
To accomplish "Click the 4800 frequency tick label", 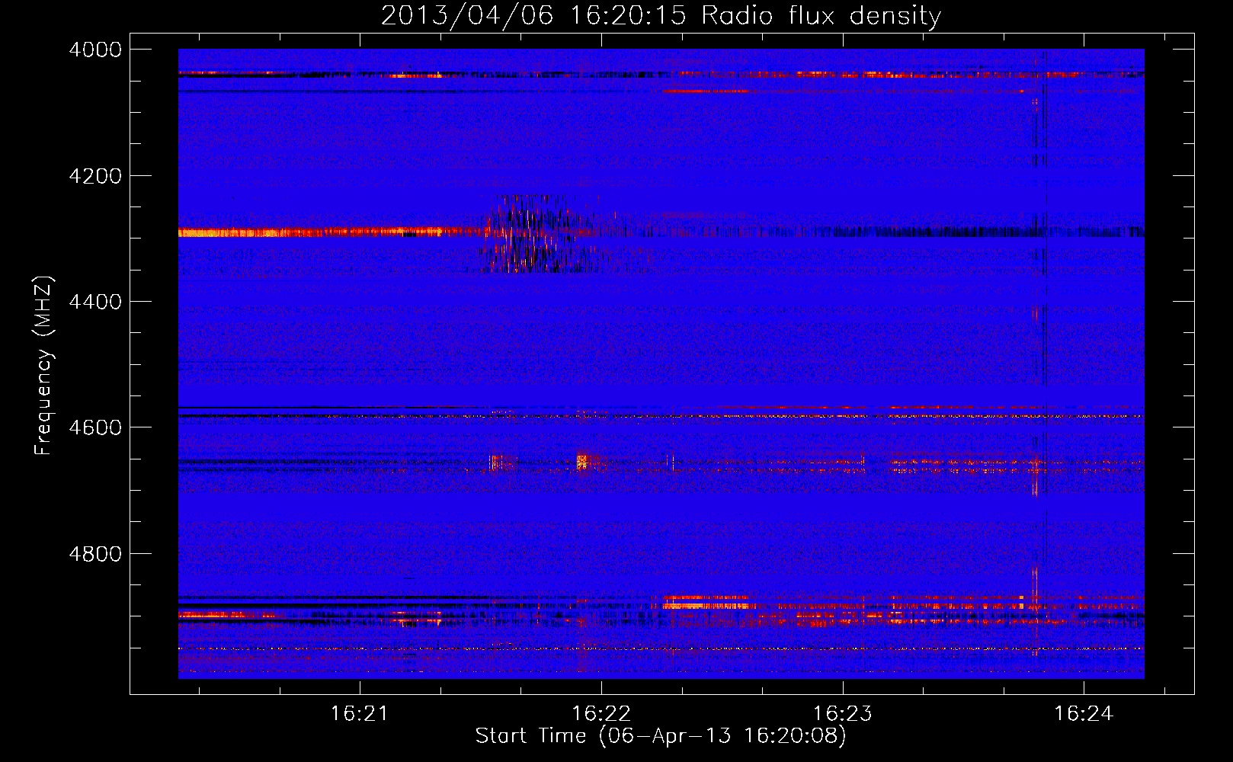I will 95,554.
